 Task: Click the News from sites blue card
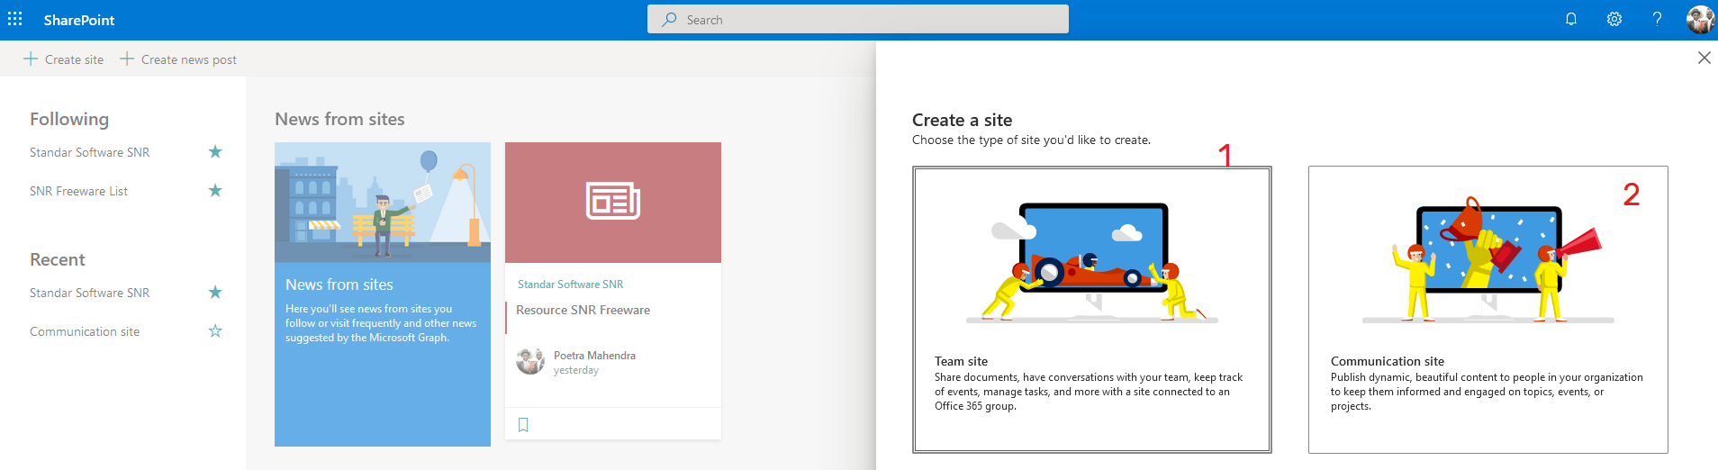pos(383,294)
